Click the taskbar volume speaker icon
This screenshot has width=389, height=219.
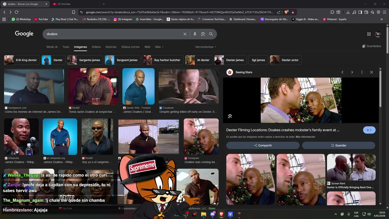[x=369, y=214]
